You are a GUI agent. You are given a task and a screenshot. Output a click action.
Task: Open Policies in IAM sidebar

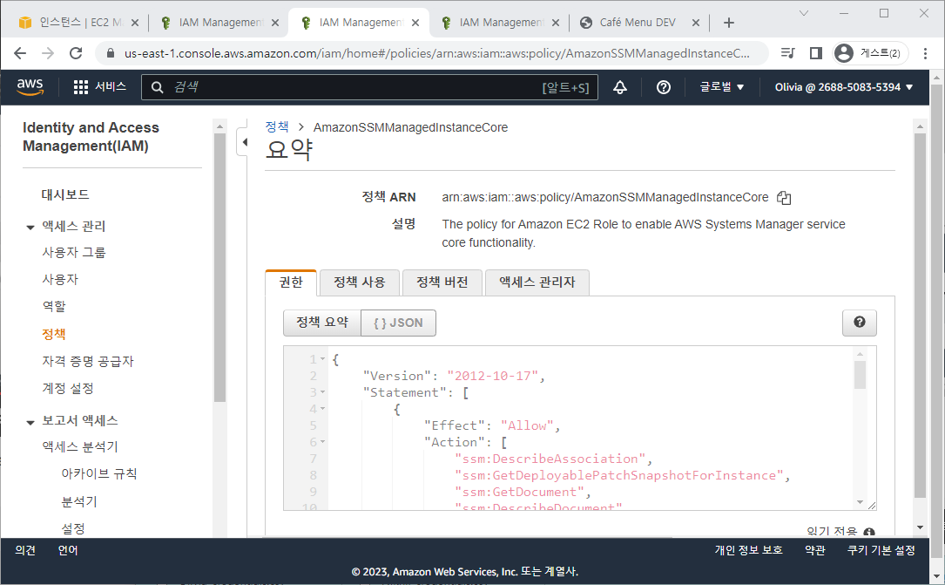coord(54,334)
